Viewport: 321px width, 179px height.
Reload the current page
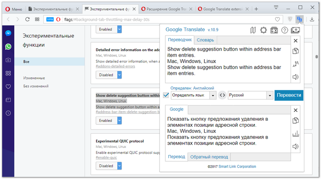click(27, 19)
